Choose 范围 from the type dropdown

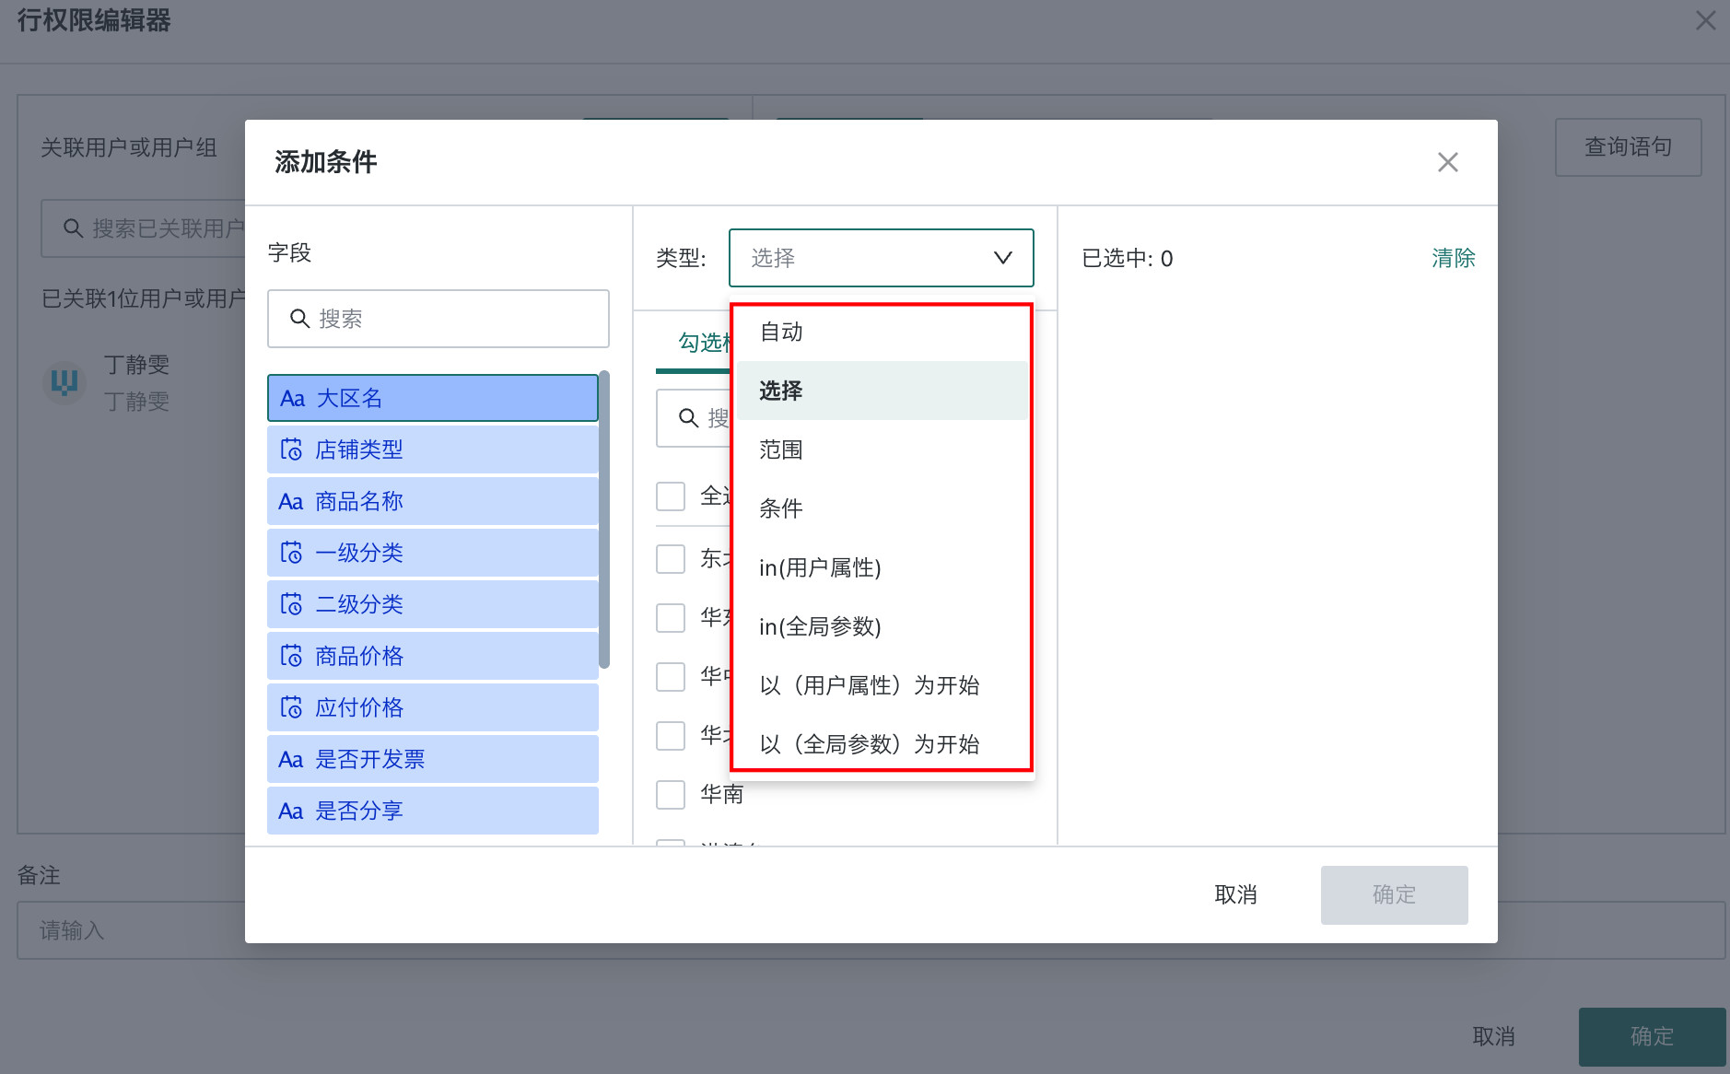[780, 449]
